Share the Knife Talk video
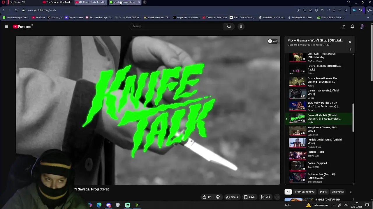Screen dimensions: 373x209 tap(232, 197)
